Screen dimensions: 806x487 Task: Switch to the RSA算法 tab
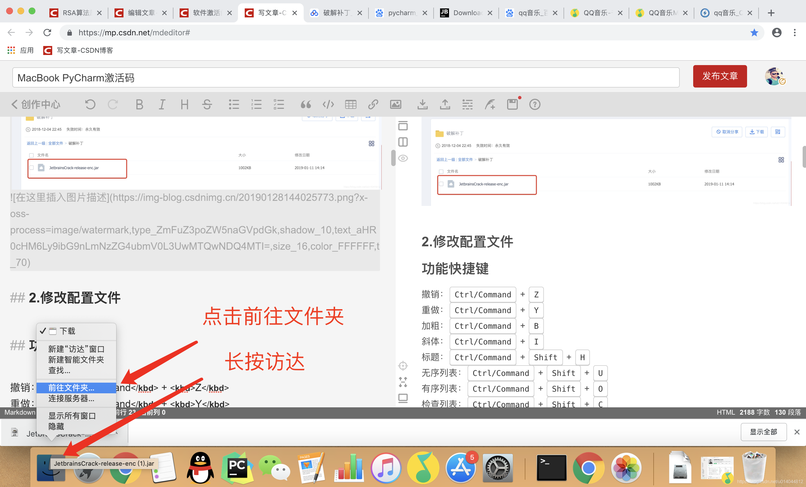(75, 13)
